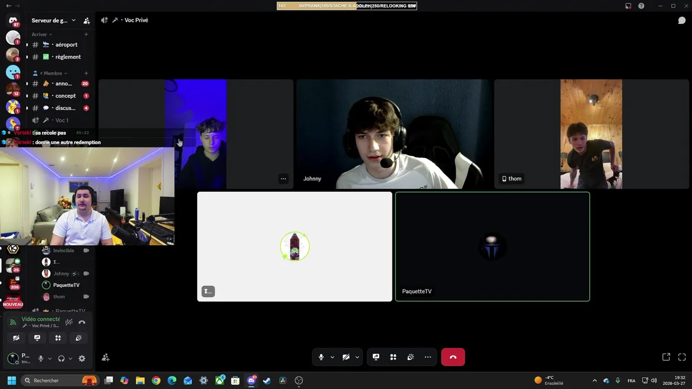Add channel to Membre category
The height and width of the screenshot is (389, 692).
tap(86, 73)
